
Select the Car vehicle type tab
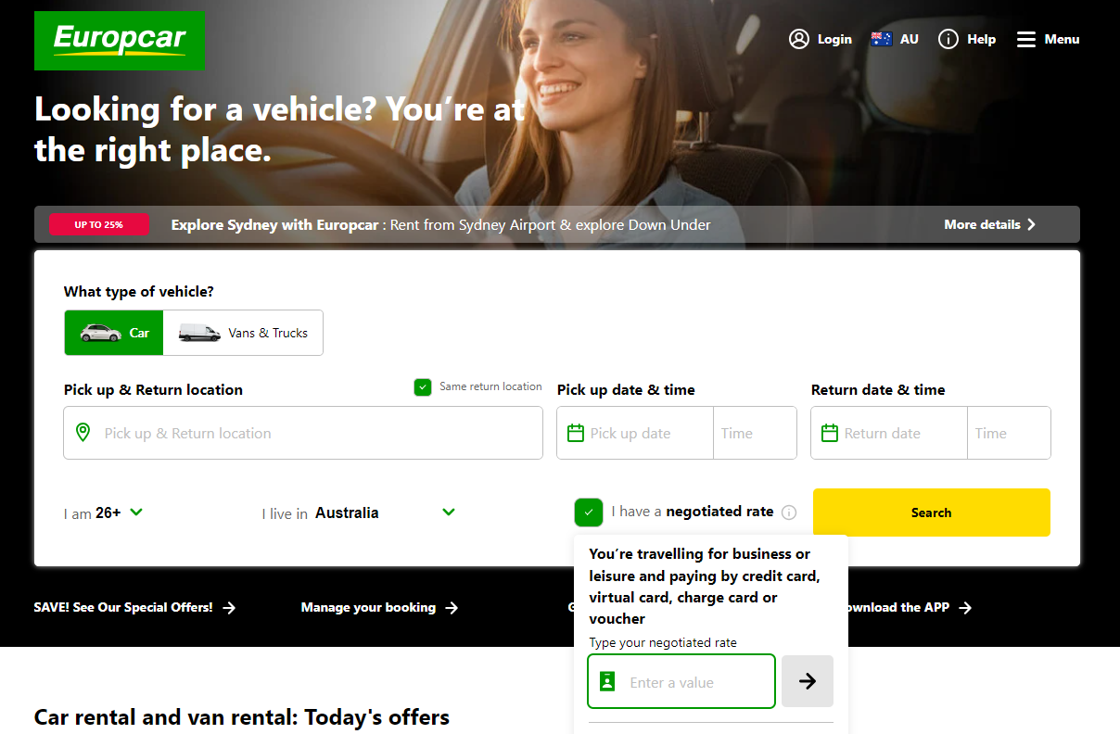pyautogui.click(x=113, y=332)
